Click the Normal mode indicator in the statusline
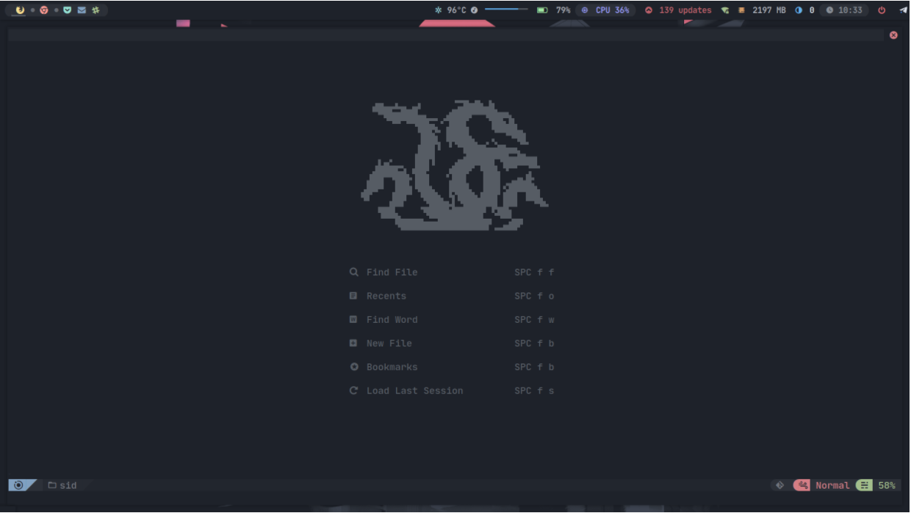This screenshot has height=513, width=911. click(x=833, y=485)
